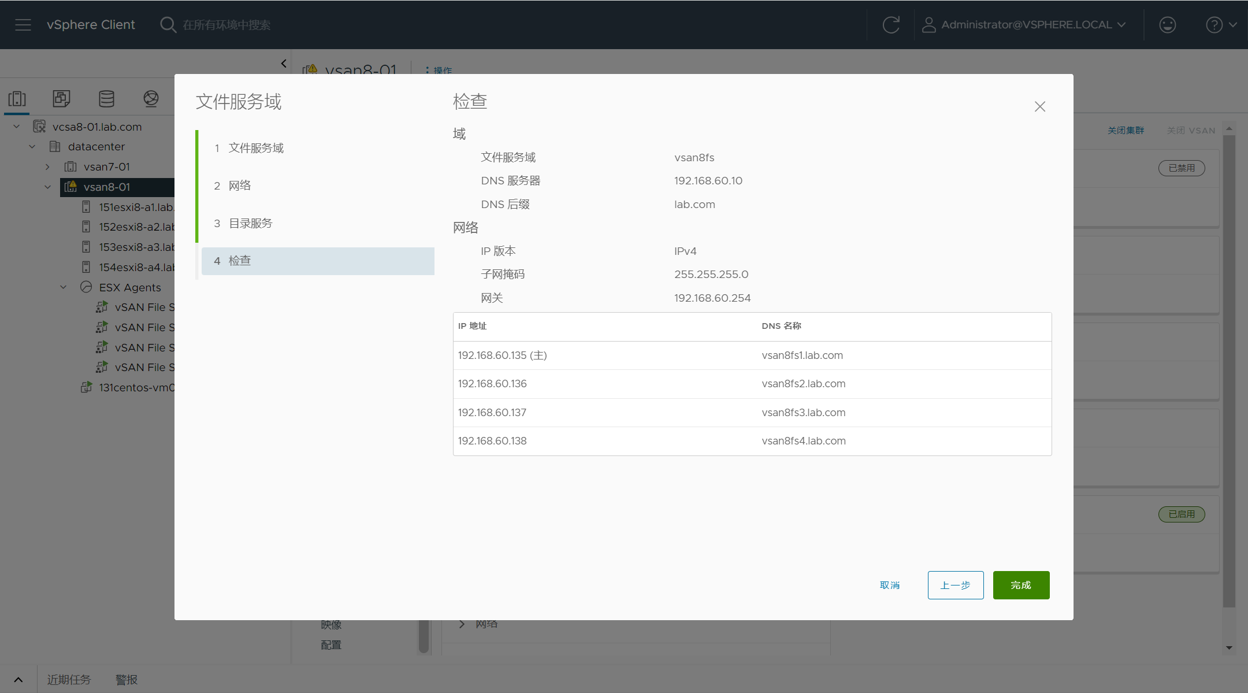Viewport: 1248px width, 693px height.
Task: Expand the vsan7-01 cluster node
Action: pos(47,167)
